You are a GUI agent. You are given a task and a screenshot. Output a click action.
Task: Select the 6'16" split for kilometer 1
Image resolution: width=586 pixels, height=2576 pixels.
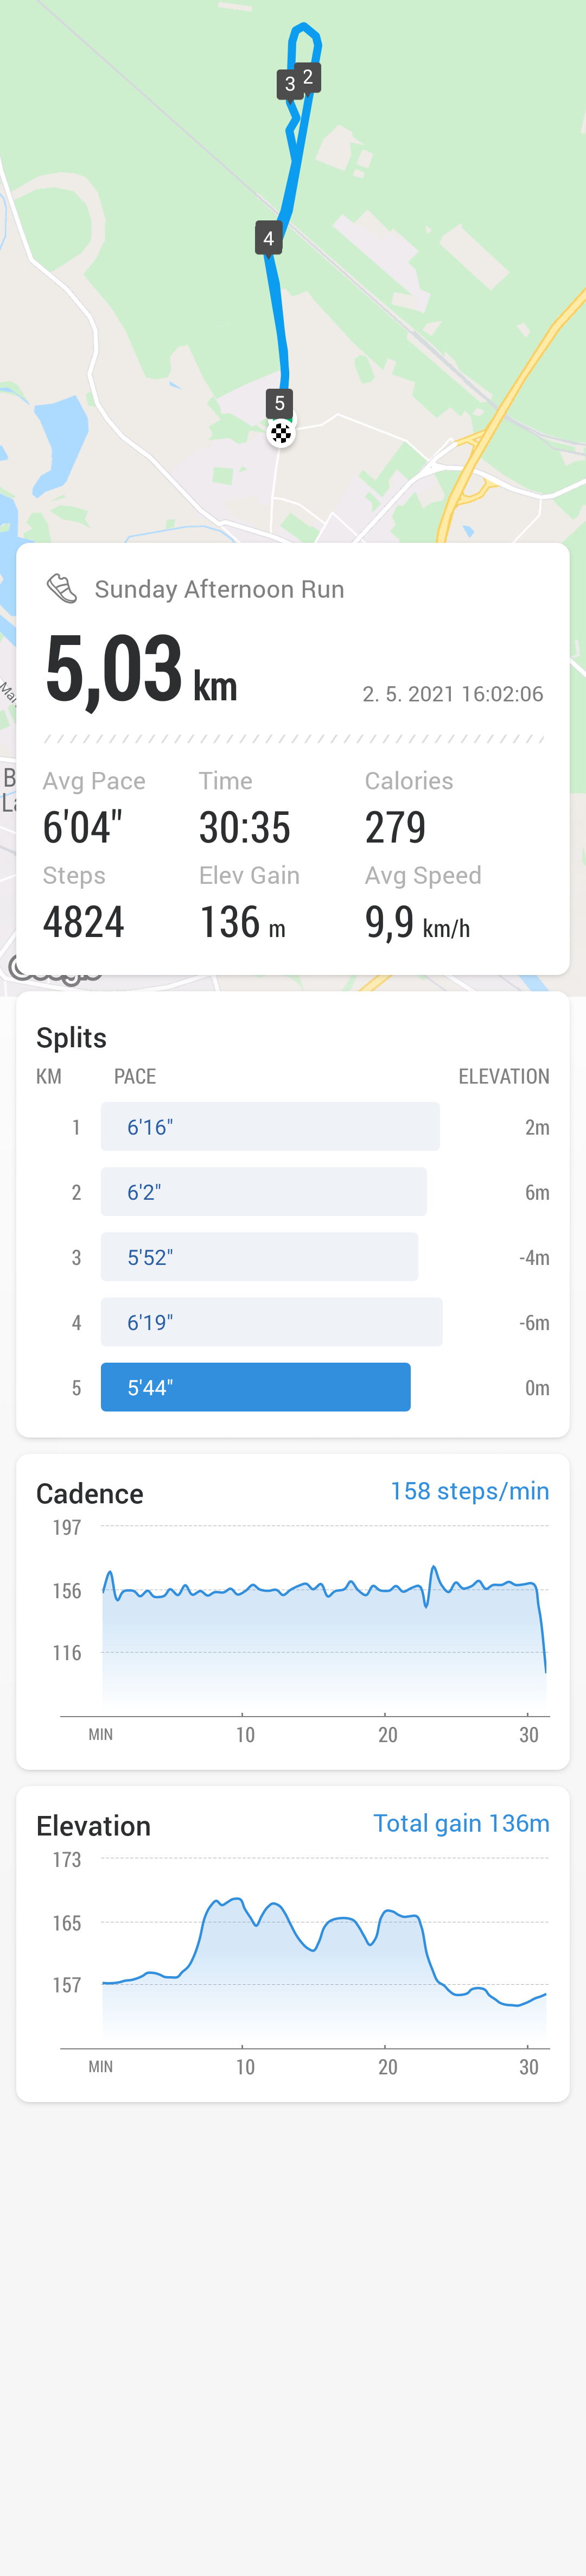(x=270, y=1126)
